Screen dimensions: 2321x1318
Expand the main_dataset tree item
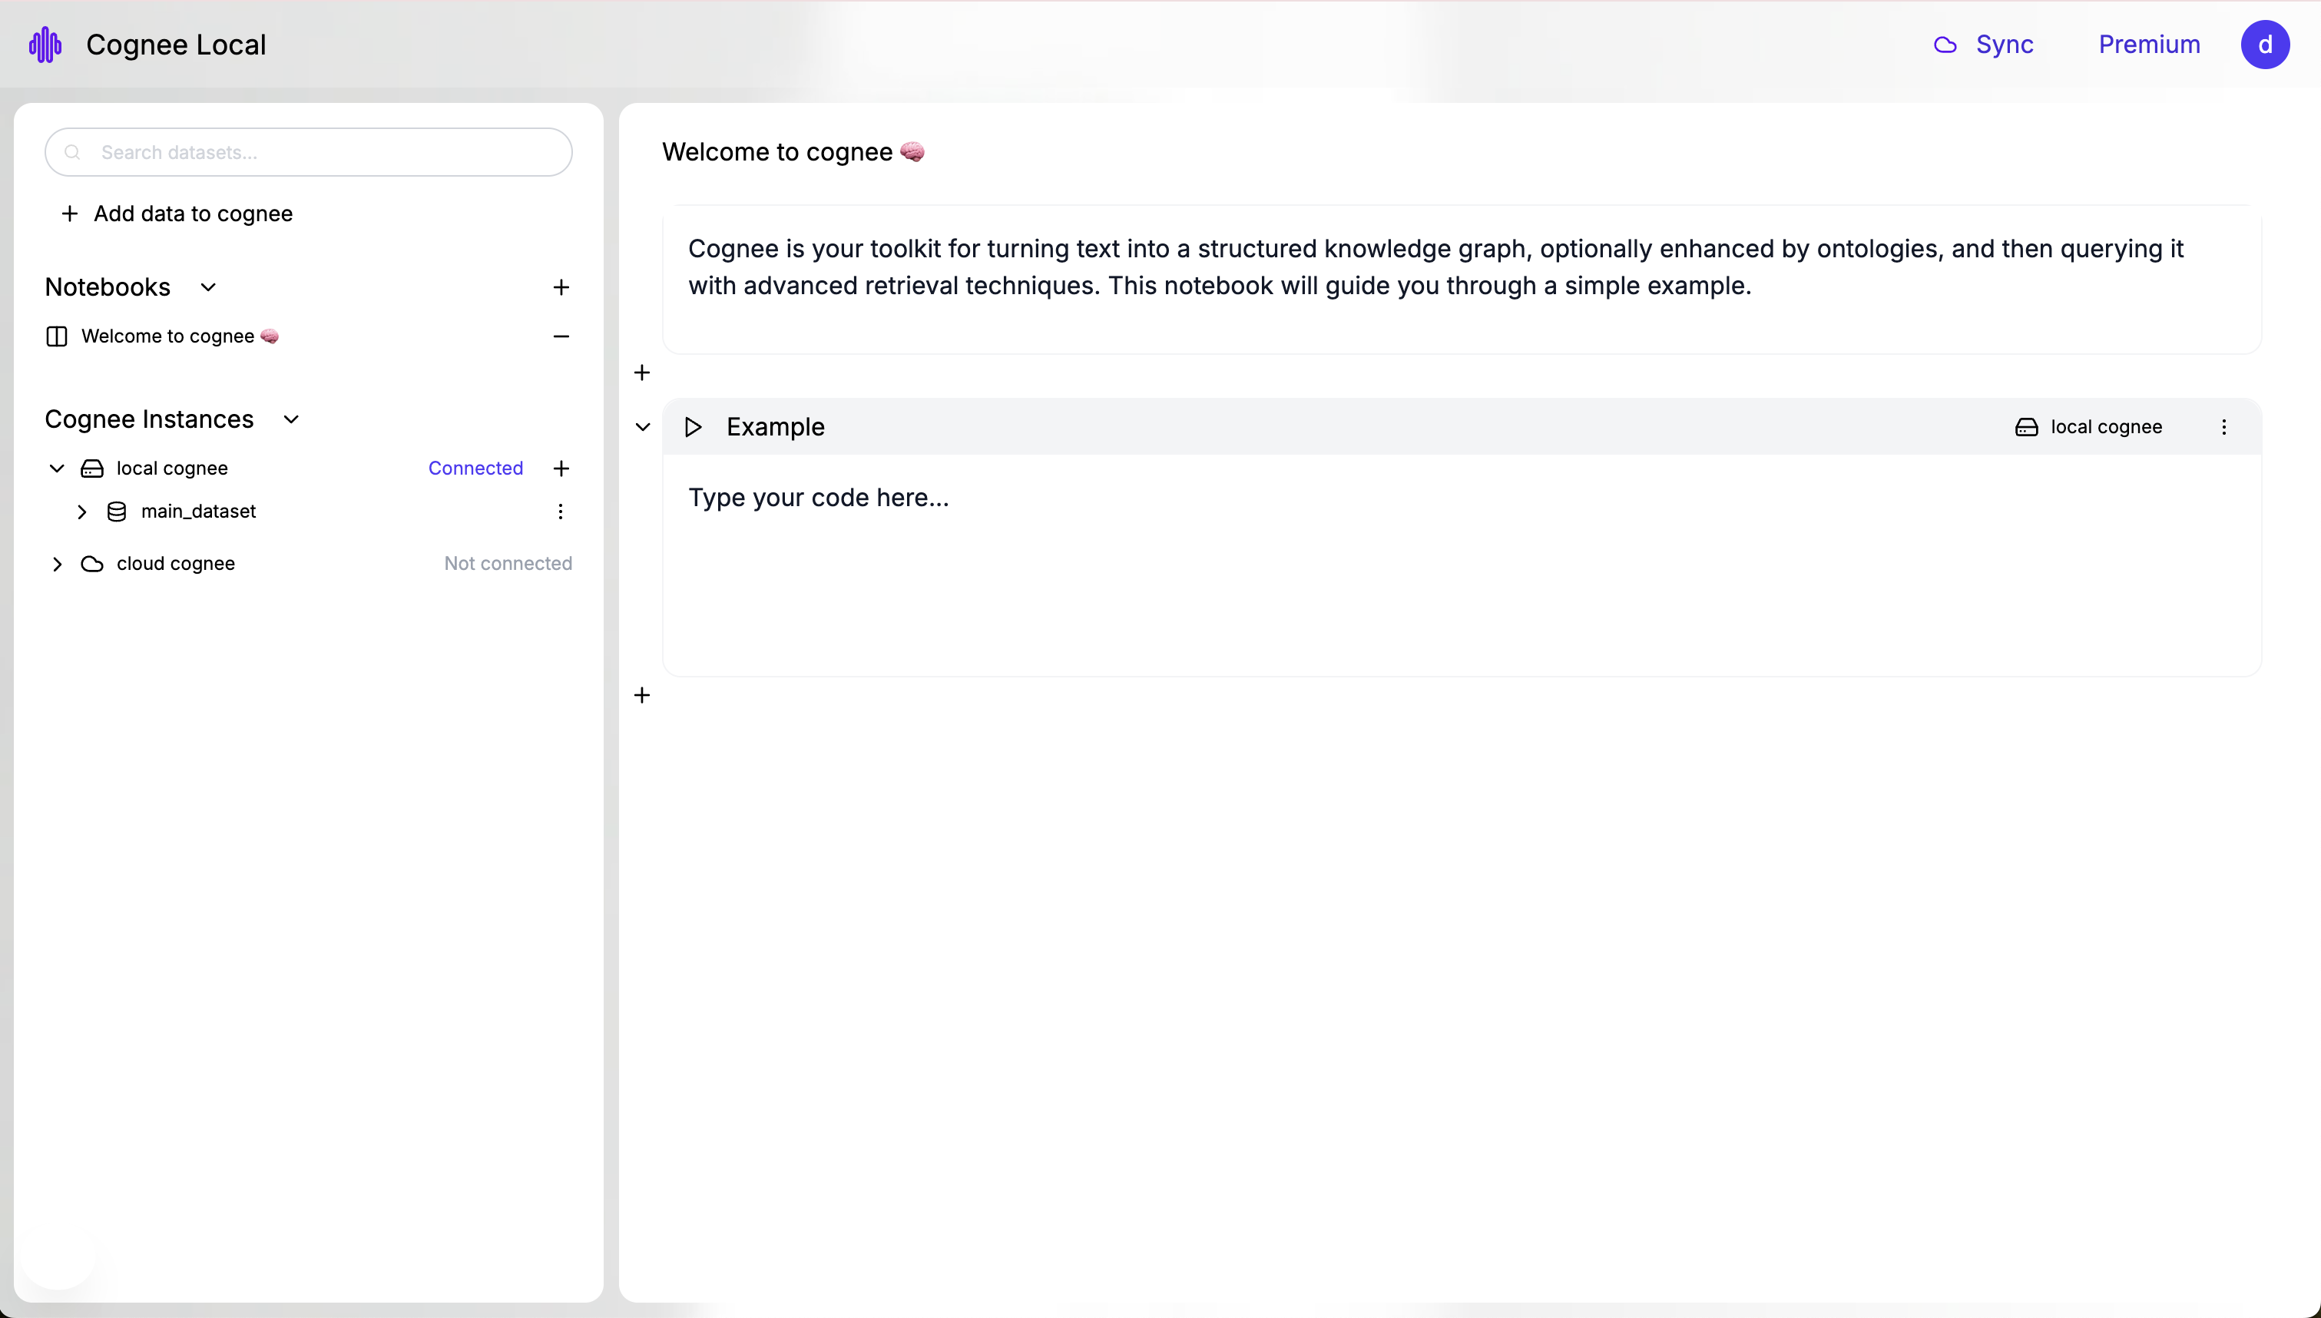coord(81,512)
